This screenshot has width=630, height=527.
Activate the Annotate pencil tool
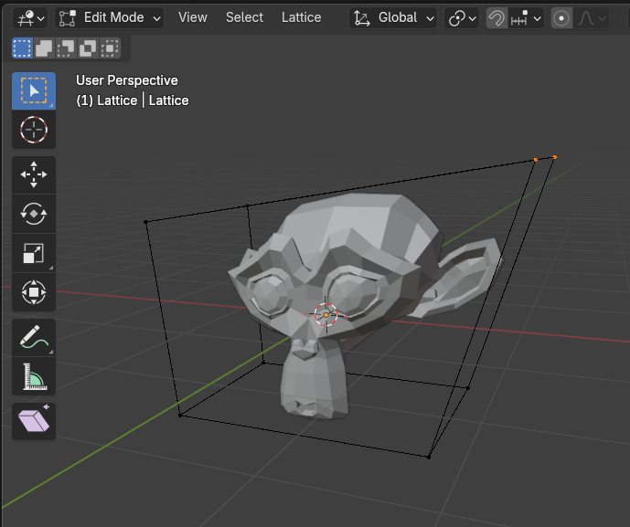pos(34,337)
